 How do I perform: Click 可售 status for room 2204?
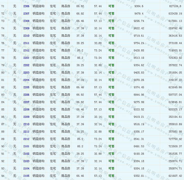[111, 80]
